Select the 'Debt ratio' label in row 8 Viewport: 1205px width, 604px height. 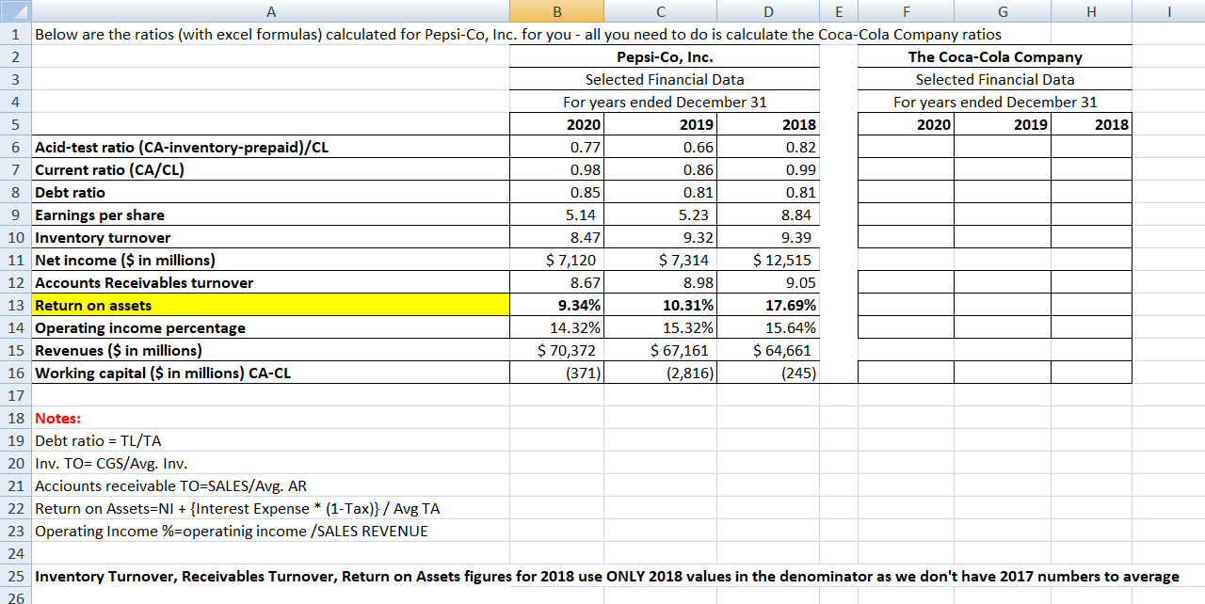tap(270, 192)
